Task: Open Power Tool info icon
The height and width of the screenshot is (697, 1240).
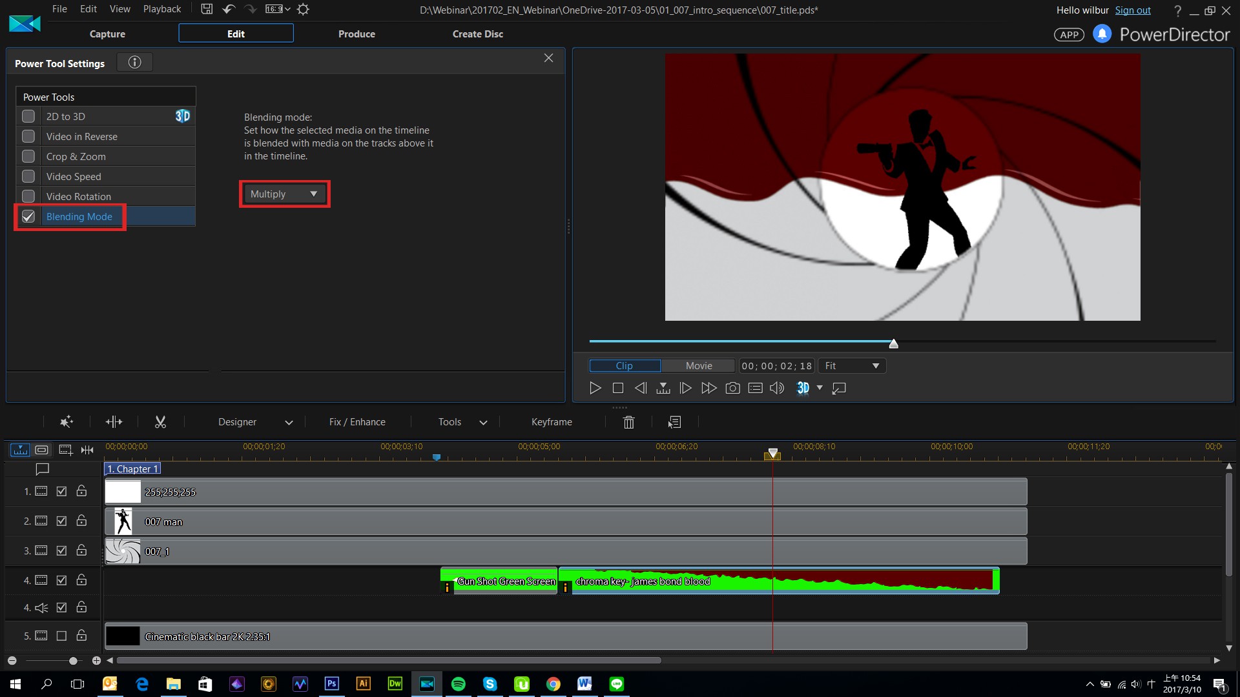Action: point(134,62)
